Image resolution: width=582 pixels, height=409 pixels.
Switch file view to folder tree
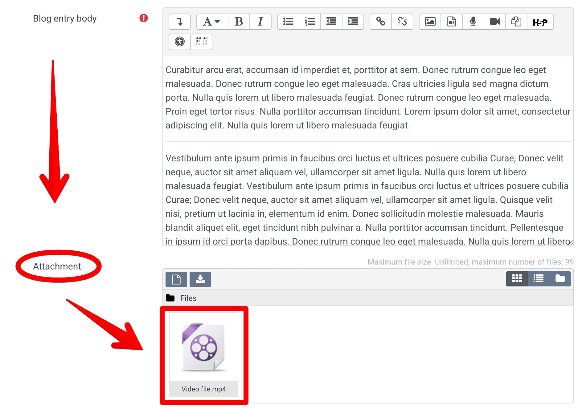[x=560, y=279]
